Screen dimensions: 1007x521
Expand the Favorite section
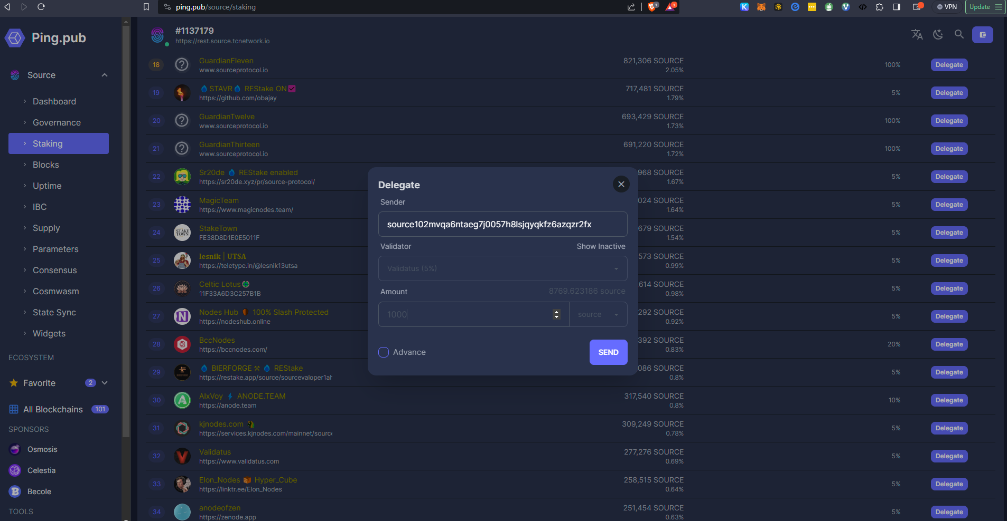pyautogui.click(x=105, y=383)
